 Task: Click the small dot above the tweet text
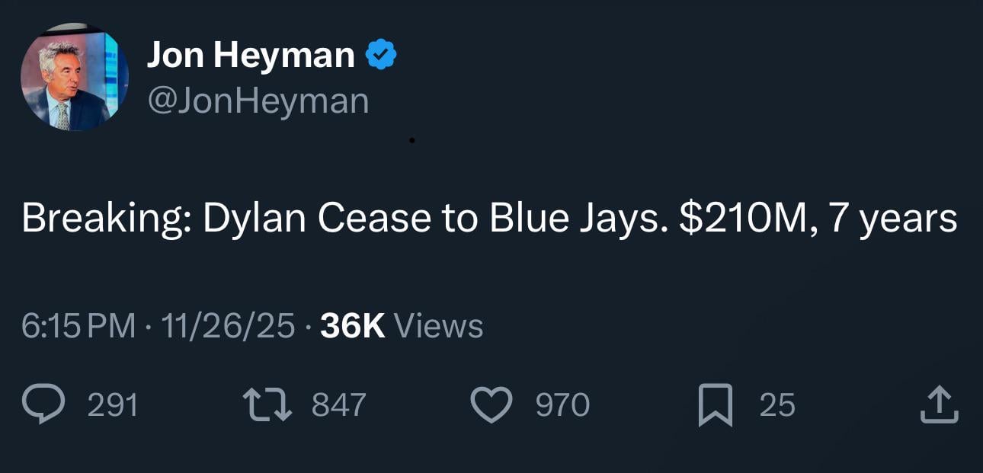[x=414, y=139]
